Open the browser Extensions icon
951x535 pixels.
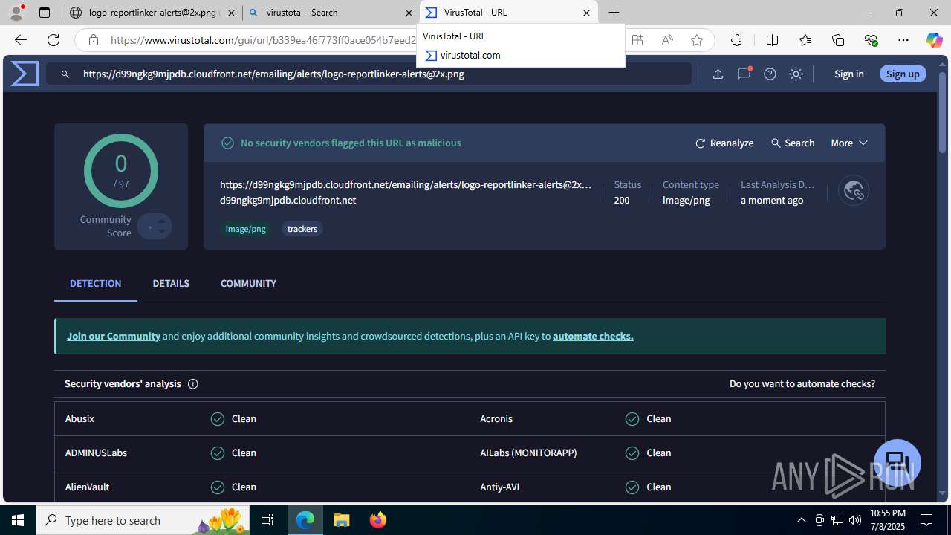(736, 40)
